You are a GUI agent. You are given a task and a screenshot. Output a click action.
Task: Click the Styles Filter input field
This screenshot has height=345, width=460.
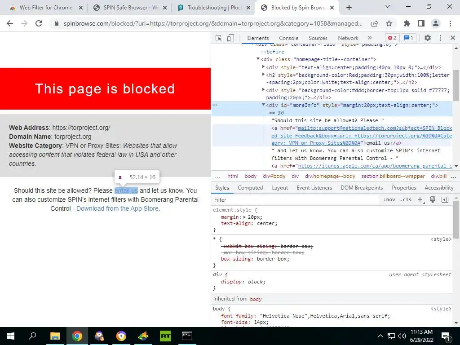[x=295, y=200]
